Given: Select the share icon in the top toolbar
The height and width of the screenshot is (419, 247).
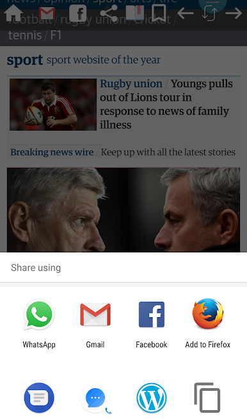Looking at the screenshot, I should 109,13.
